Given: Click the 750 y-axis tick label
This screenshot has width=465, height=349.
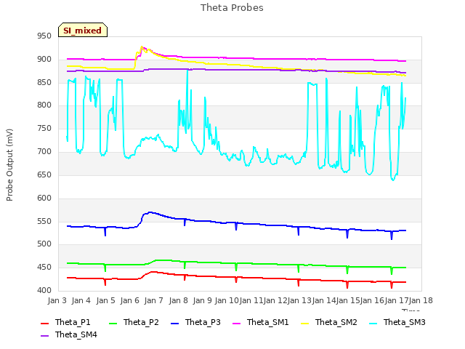Looking at the screenshot, I should pyautogui.click(x=44, y=129).
